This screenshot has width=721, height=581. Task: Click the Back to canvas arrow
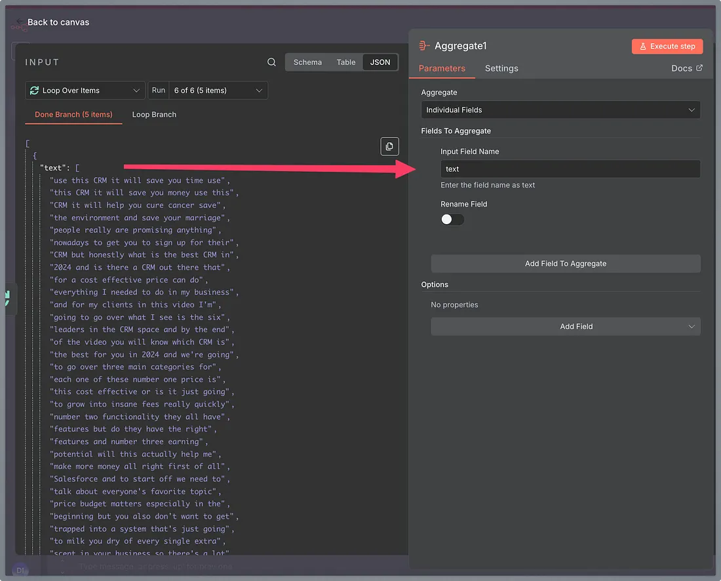pyautogui.click(x=20, y=22)
